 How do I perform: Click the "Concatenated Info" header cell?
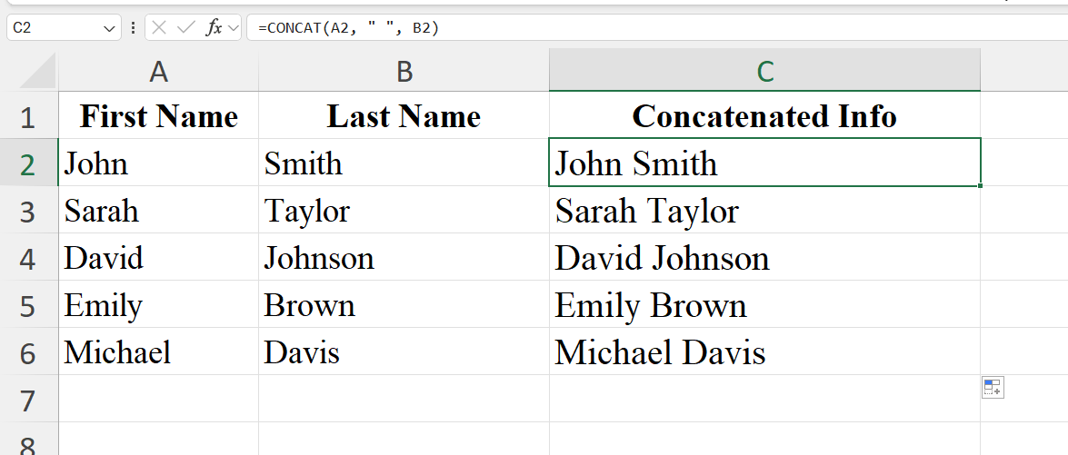pyautogui.click(x=764, y=116)
